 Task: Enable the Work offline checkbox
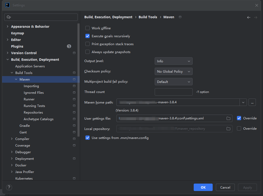point(87,28)
